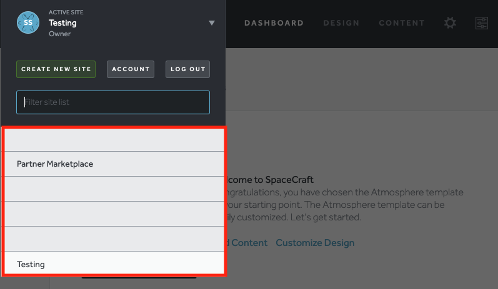The width and height of the screenshot is (498, 289).
Task: Switch to the Design tab
Action: 341,23
